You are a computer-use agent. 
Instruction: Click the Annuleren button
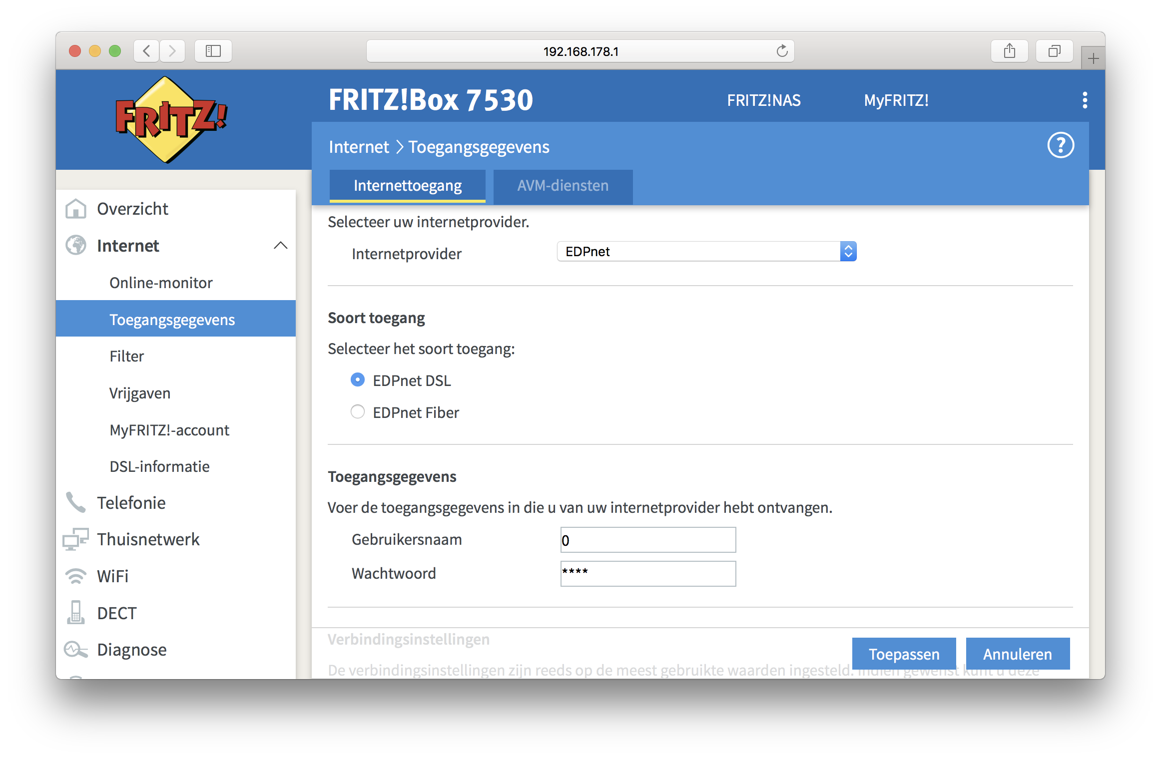tap(1018, 654)
